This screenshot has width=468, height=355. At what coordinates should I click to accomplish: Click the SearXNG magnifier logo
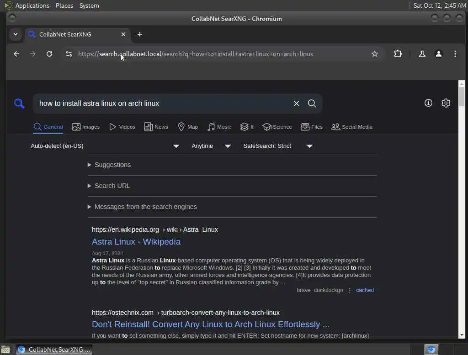pyautogui.click(x=19, y=104)
